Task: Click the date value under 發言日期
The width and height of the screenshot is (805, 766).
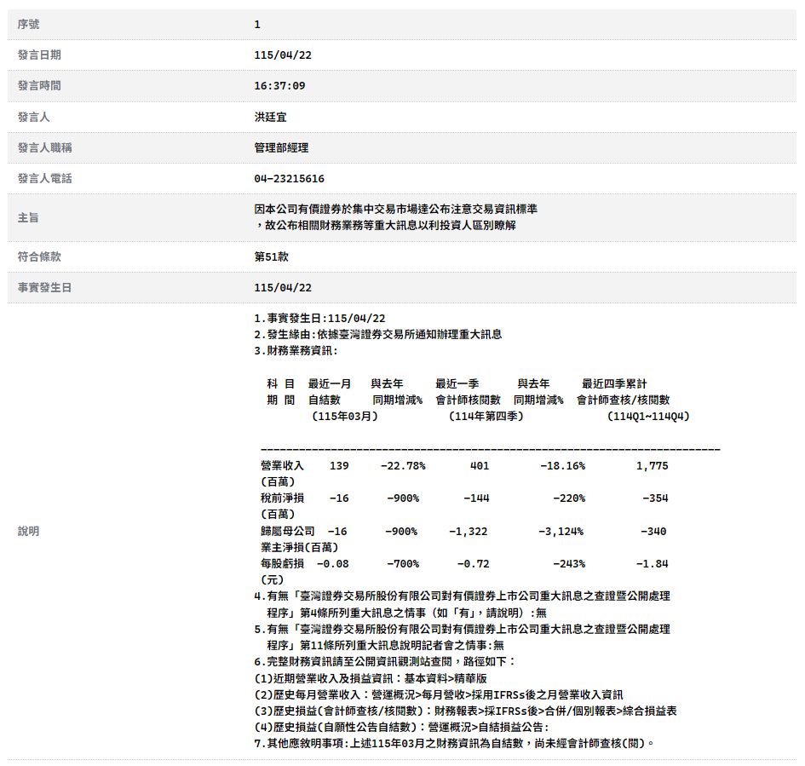Action: tap(282, 55)
